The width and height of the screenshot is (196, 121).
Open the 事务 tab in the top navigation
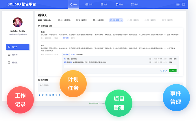click(73, 5)
